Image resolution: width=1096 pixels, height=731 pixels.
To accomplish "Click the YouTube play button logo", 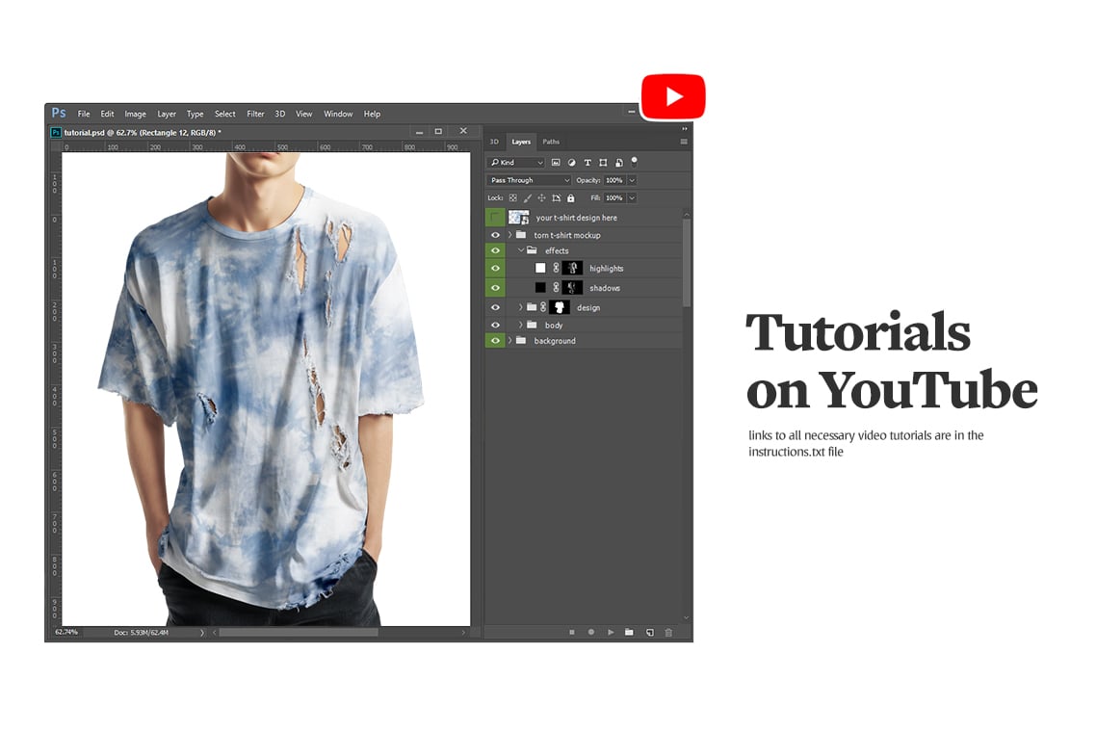I will tap(673, 95).
